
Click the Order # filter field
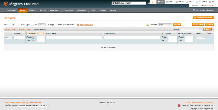(19, 37)
